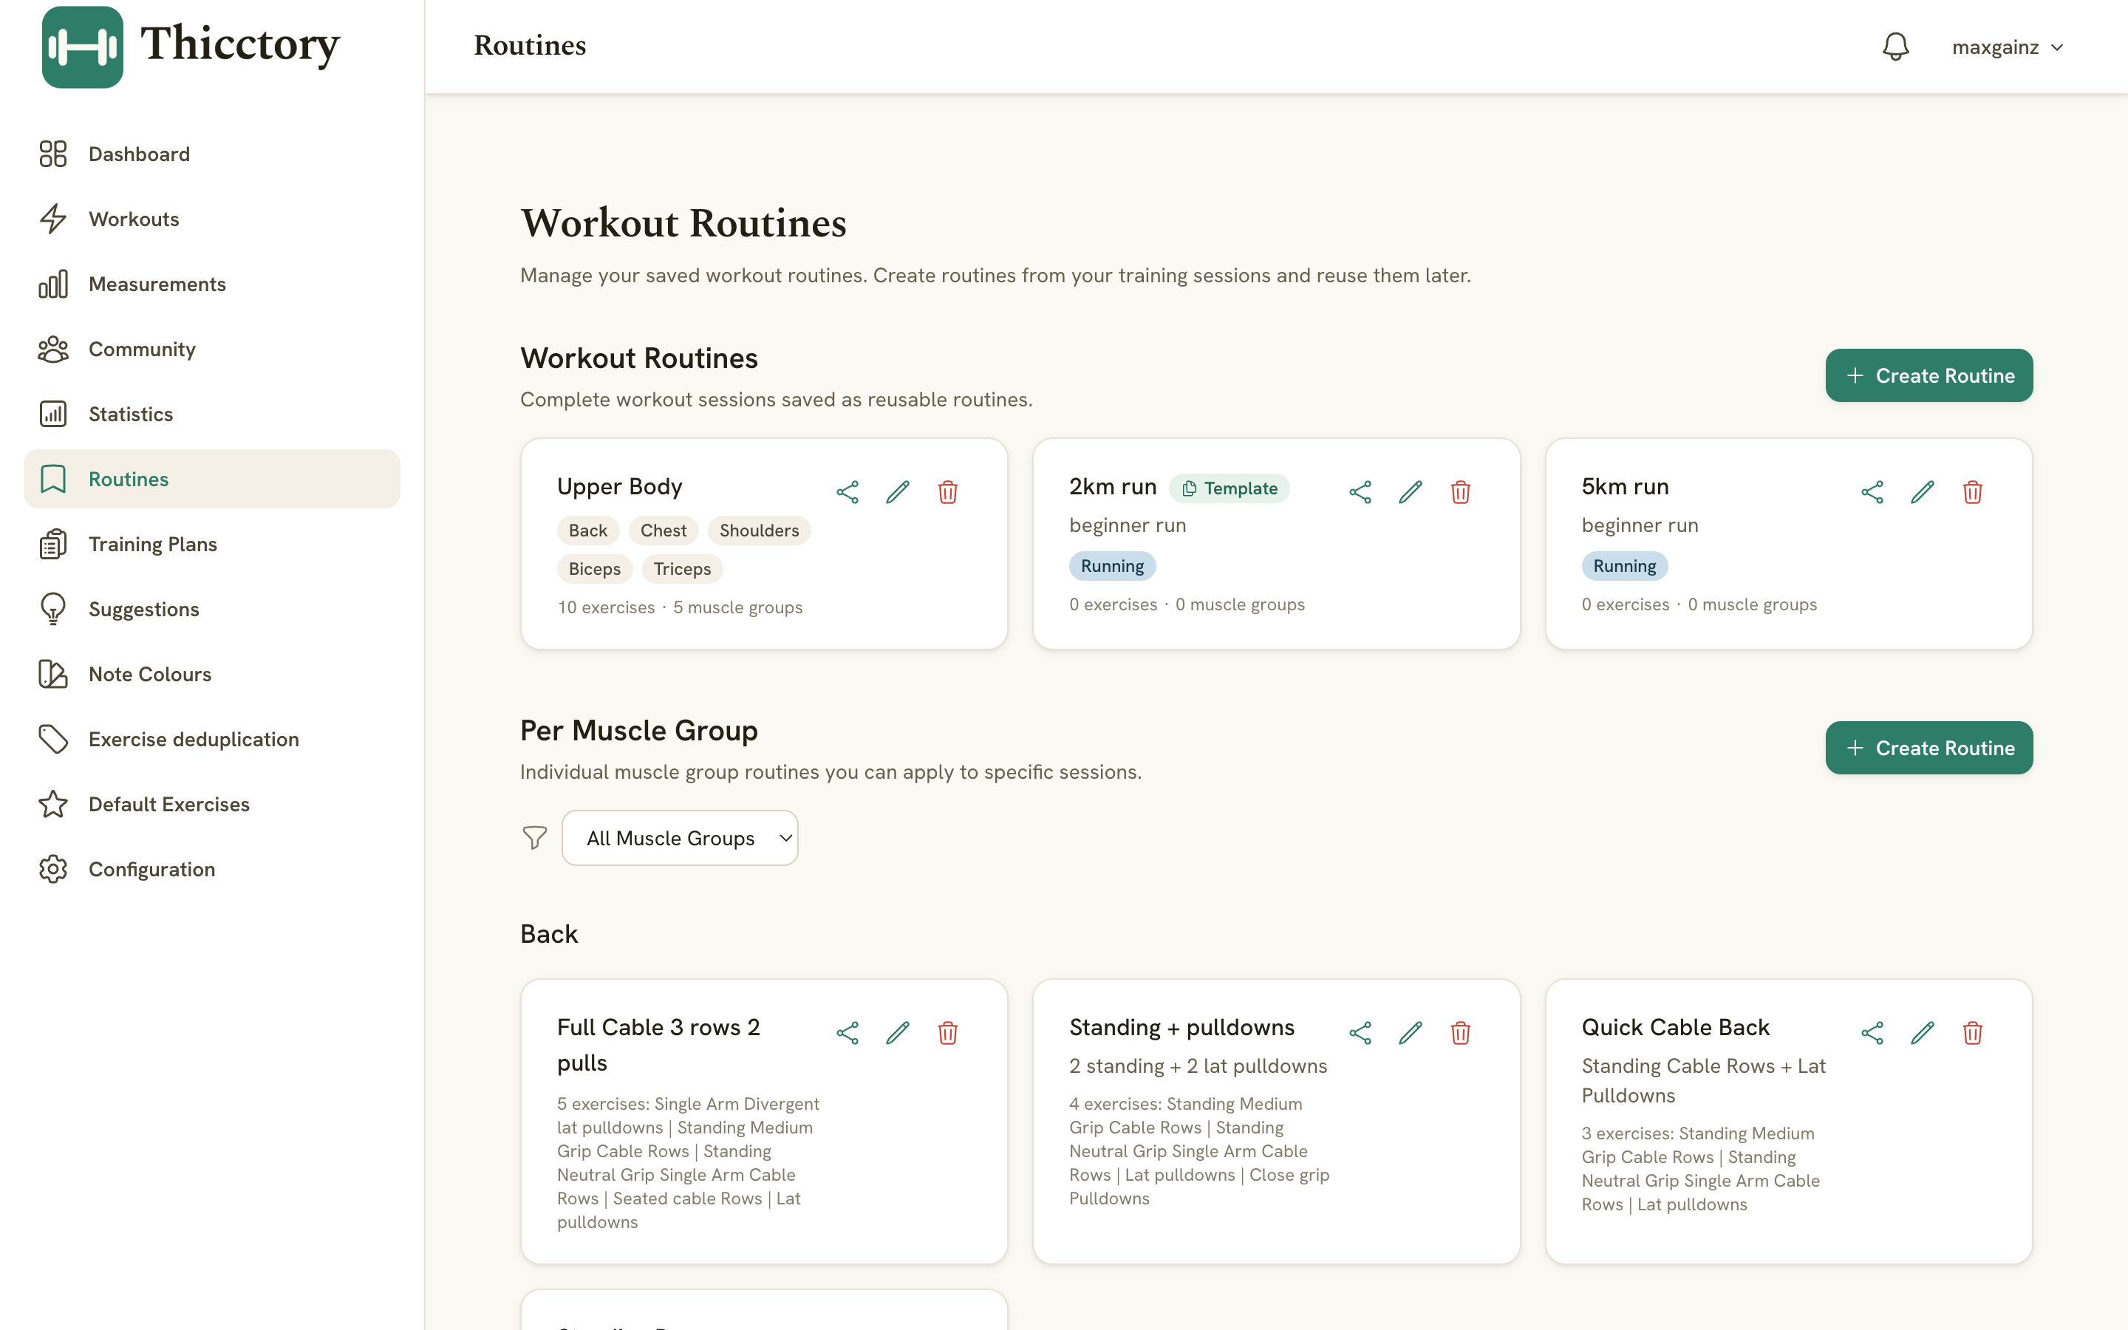This screenshot has height=1330, width=2128.
Task: Open Community in the sidebar
Action: pyautogui.click(x=211, y=349)
